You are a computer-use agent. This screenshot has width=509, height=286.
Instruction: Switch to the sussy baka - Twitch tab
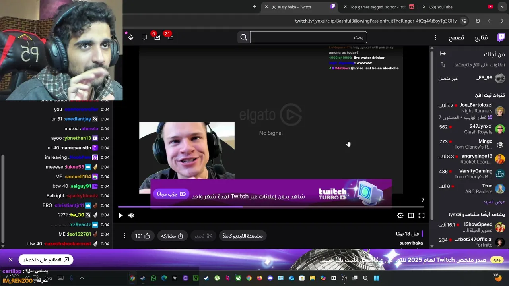(x=300, y=7)
